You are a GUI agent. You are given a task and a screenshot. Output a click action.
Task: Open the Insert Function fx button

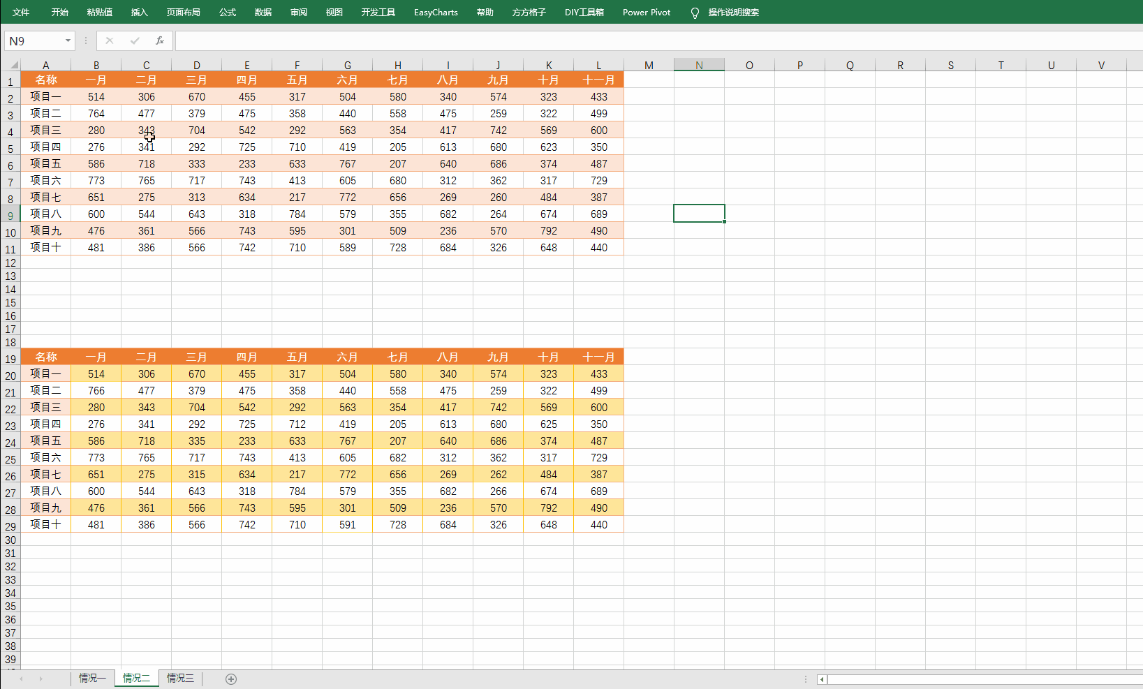[x=160, y=40]
